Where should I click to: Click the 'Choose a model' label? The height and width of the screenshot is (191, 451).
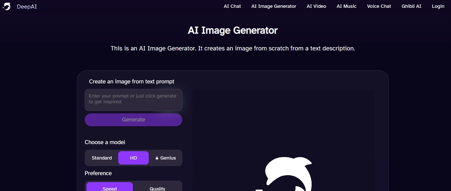coord(105,142)
